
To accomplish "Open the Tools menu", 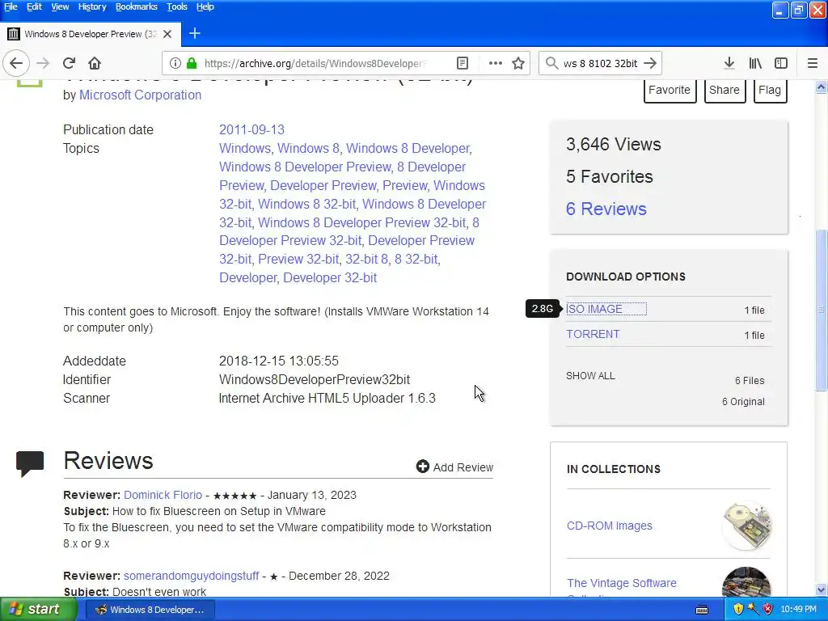I will click(x=177, y=6).
